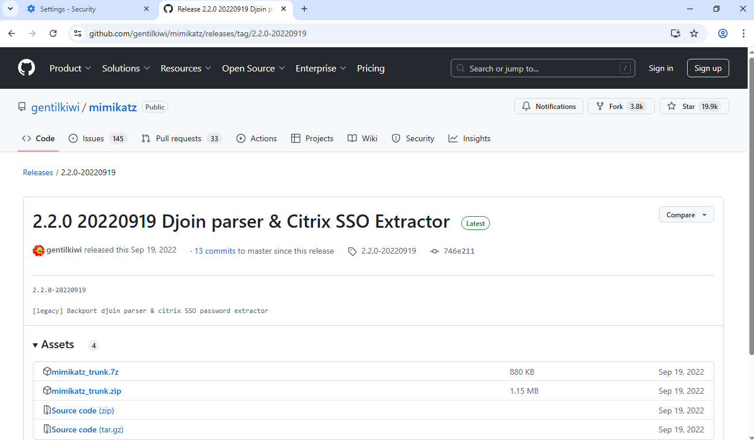Open the 13 commits link
The image size is (754, 441).
(x=215, y=251)
